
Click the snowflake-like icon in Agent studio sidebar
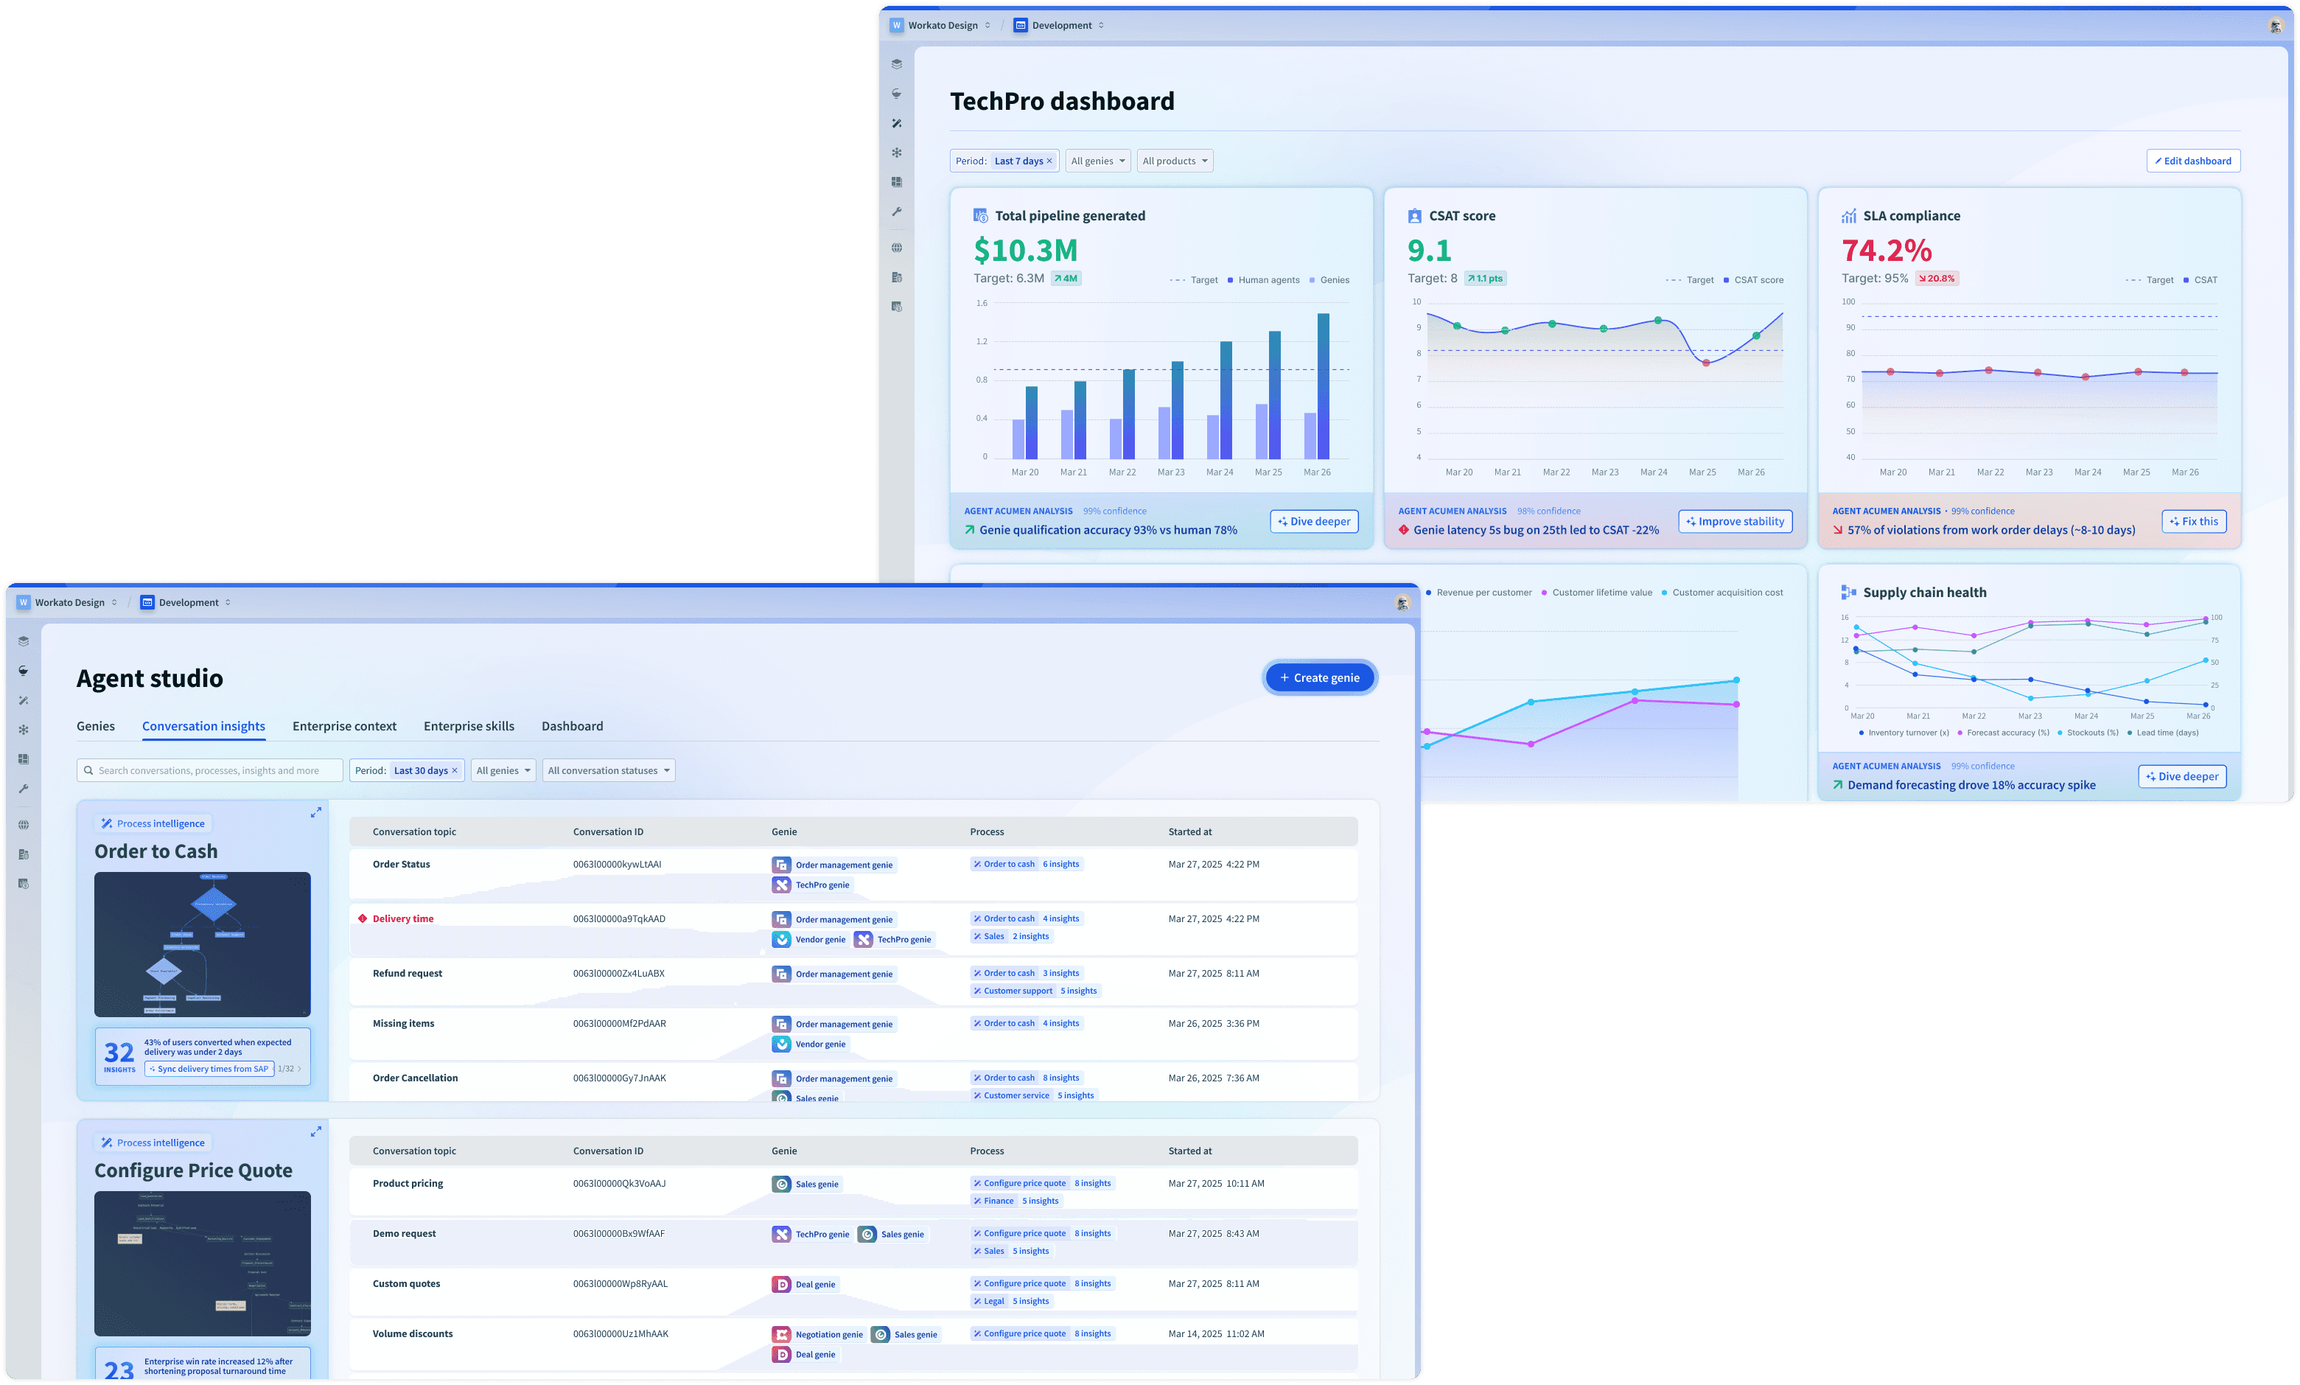(24, 730)
